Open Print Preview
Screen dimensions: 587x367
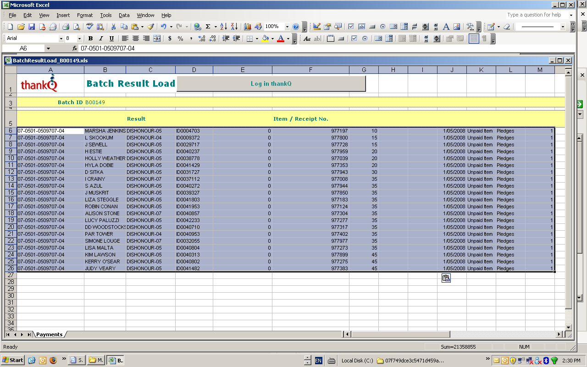pos(77,27)
